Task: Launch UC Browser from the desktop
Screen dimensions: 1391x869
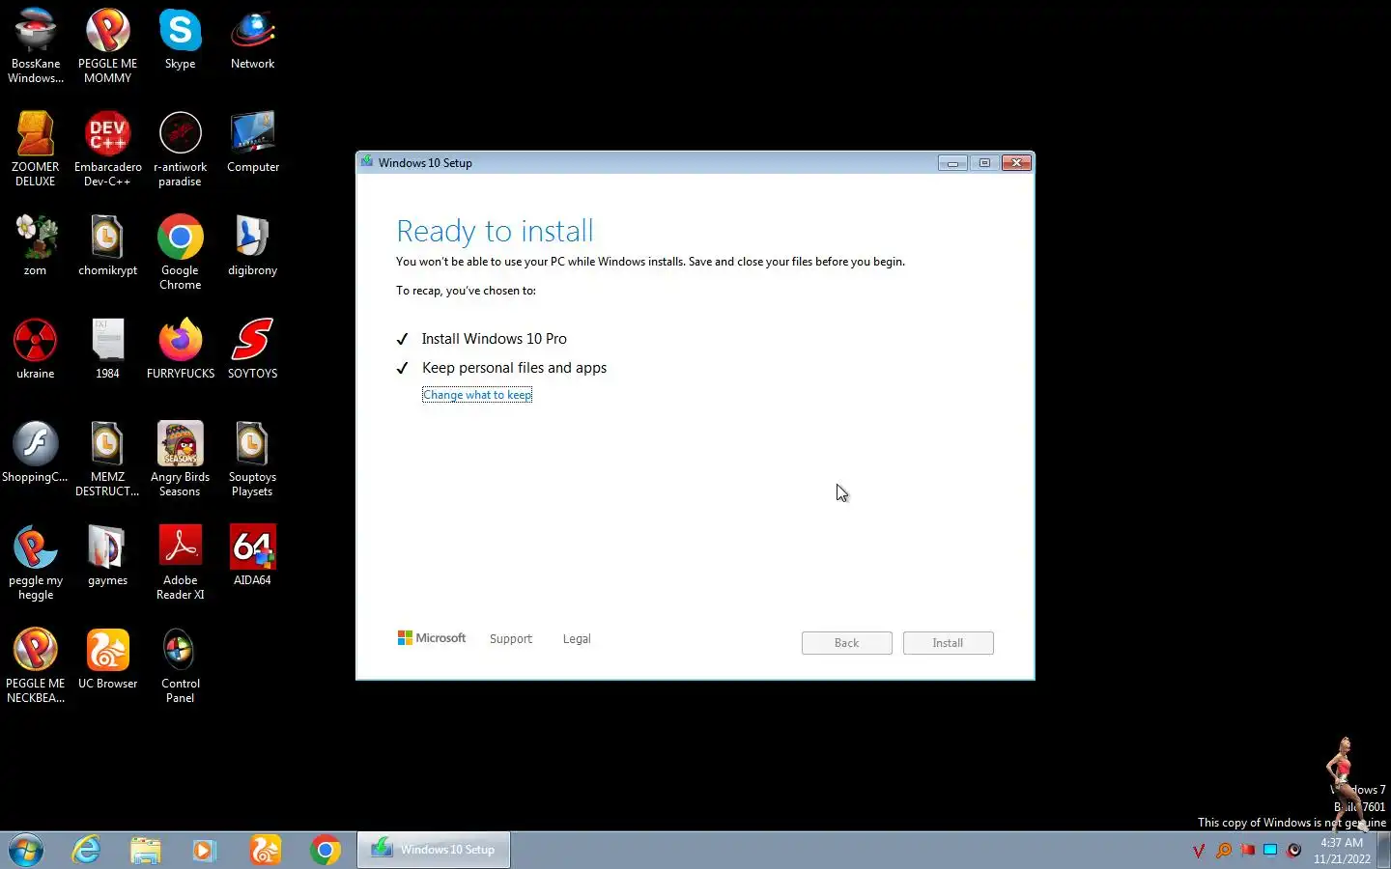Action: click(107, 659)
